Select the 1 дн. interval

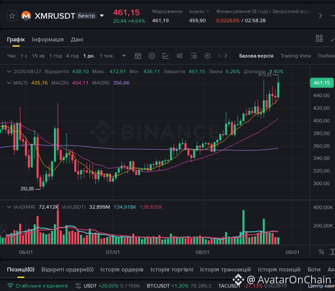89,56
